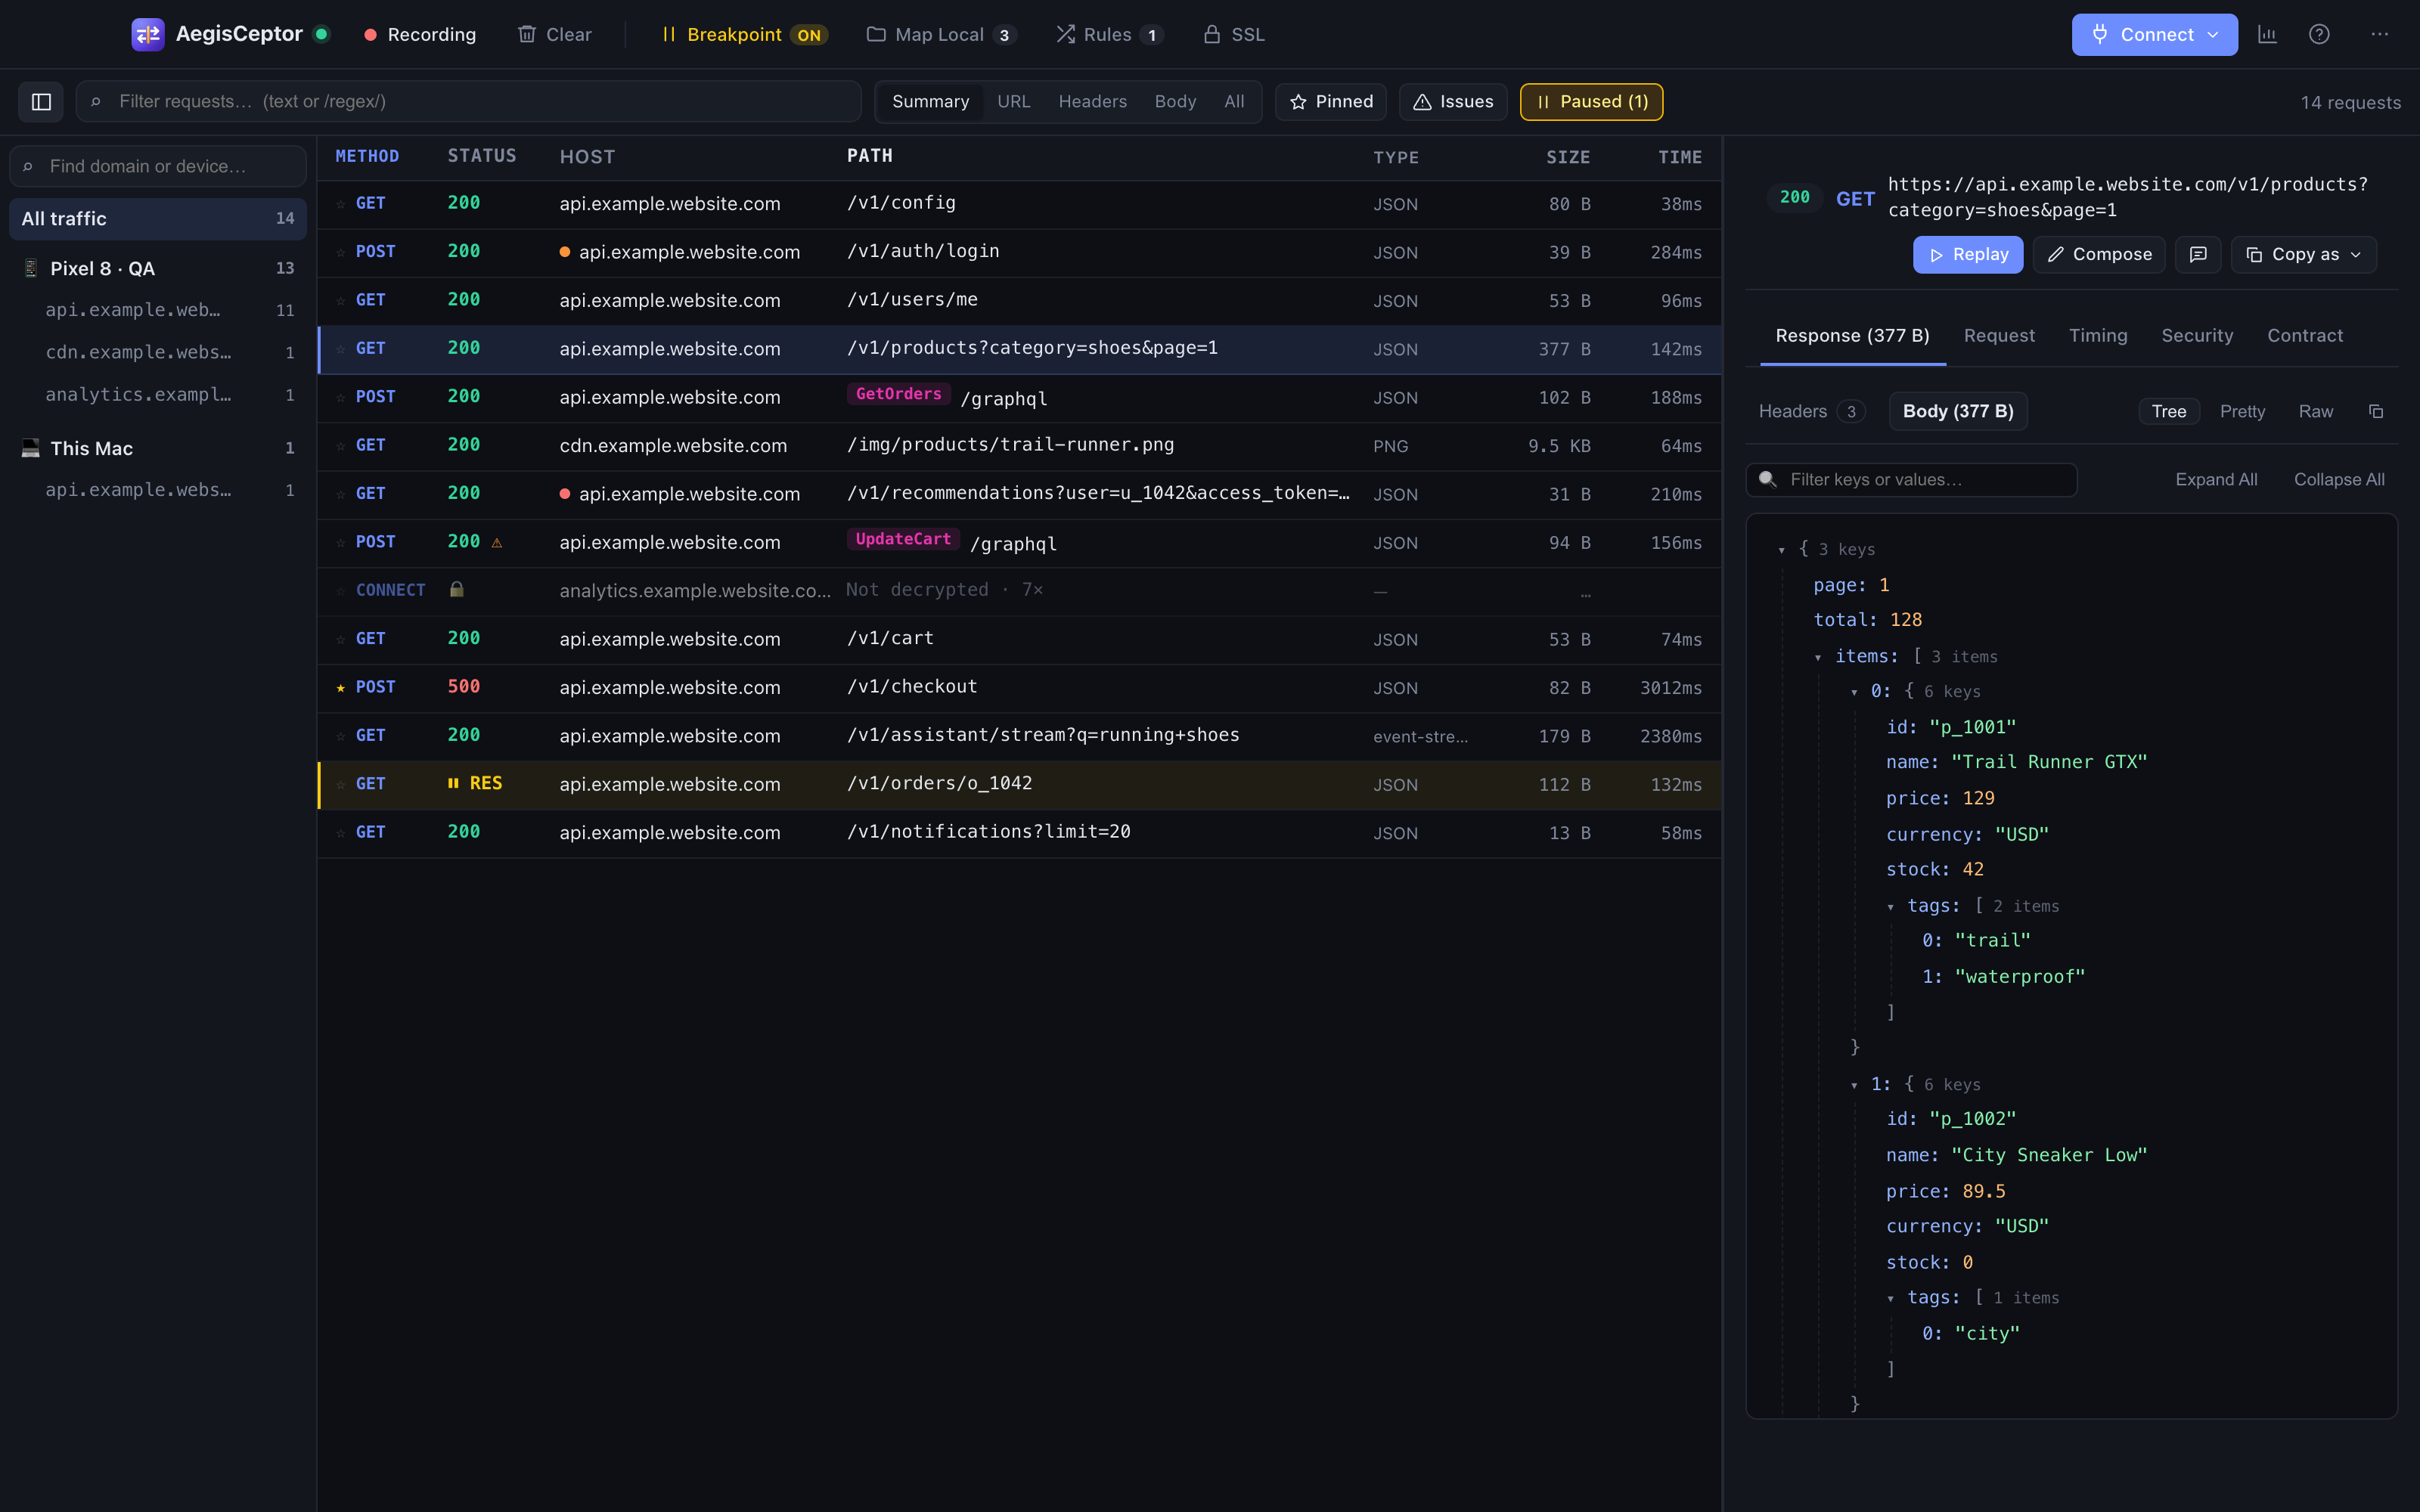
Task: Click warning icon on UpdateCart row
Action: pos(497,543)
